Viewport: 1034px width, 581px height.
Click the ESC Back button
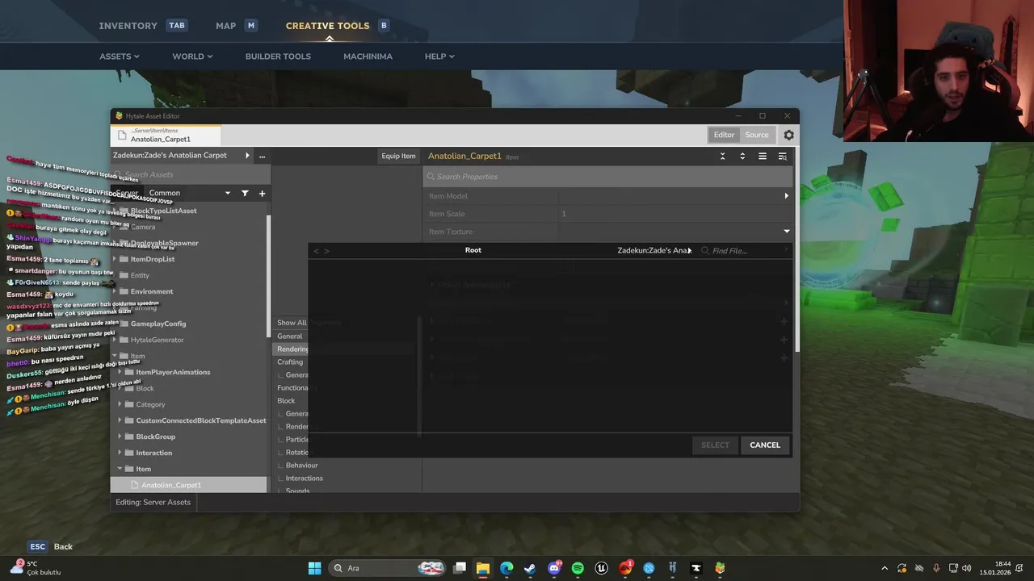(51, 546)
